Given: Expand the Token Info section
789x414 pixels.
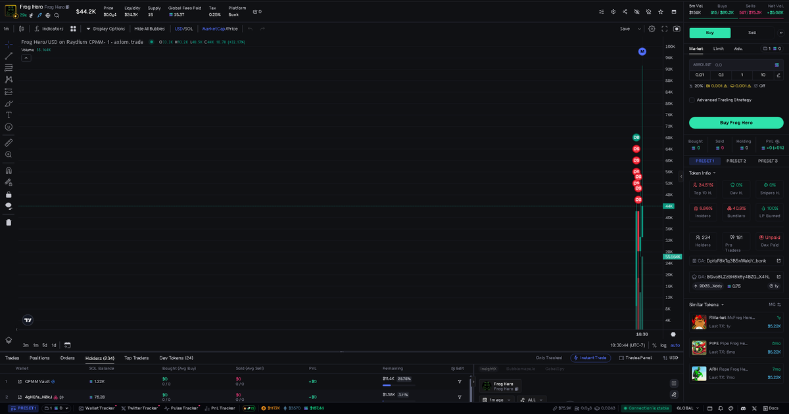Looking at the screenshot, I should (x=702, y=173).
